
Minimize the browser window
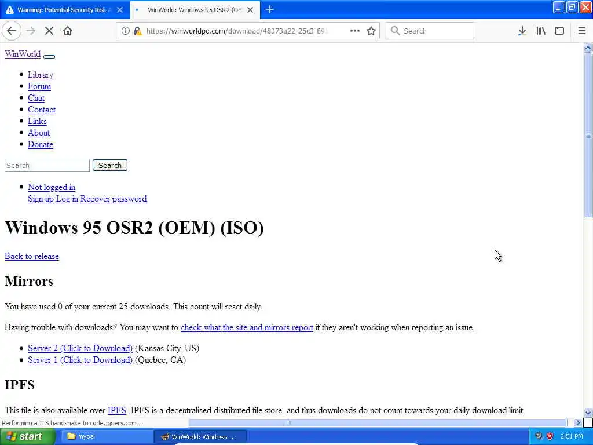pos(559,7)
